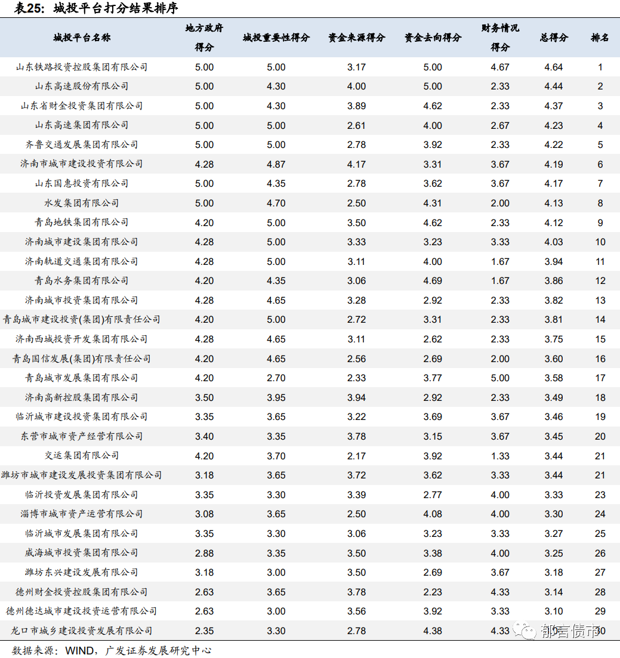The image size is (620, 658).
Task: Select the 地方政府得分 column header
Action: coord(205,38)
